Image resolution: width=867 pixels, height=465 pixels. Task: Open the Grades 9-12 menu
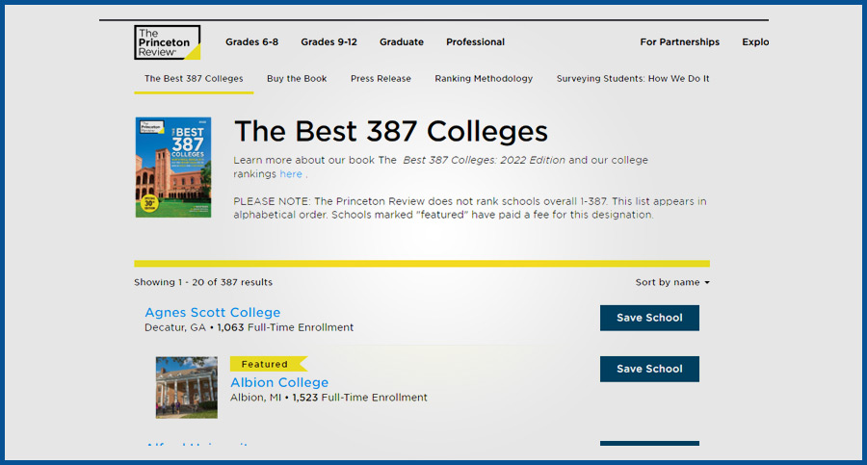tap(329, 42)
